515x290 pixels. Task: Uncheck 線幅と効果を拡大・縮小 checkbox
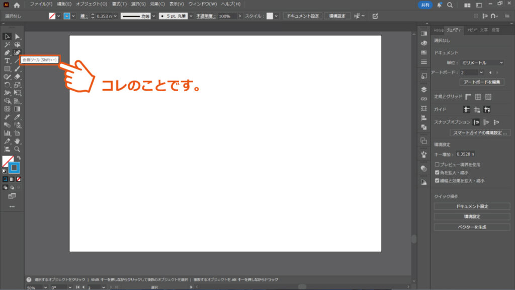tap(437, 180)
